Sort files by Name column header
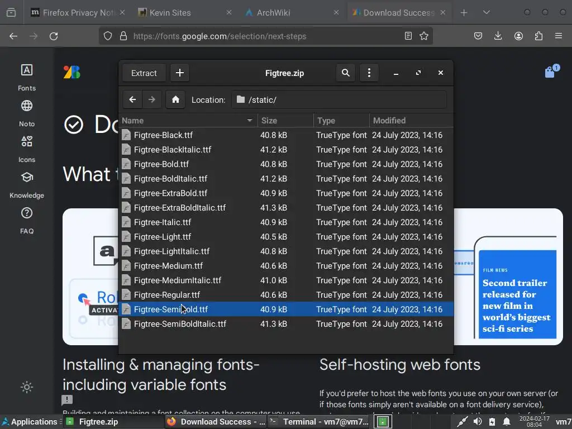 pyautogui.click(x=188, y=121)
